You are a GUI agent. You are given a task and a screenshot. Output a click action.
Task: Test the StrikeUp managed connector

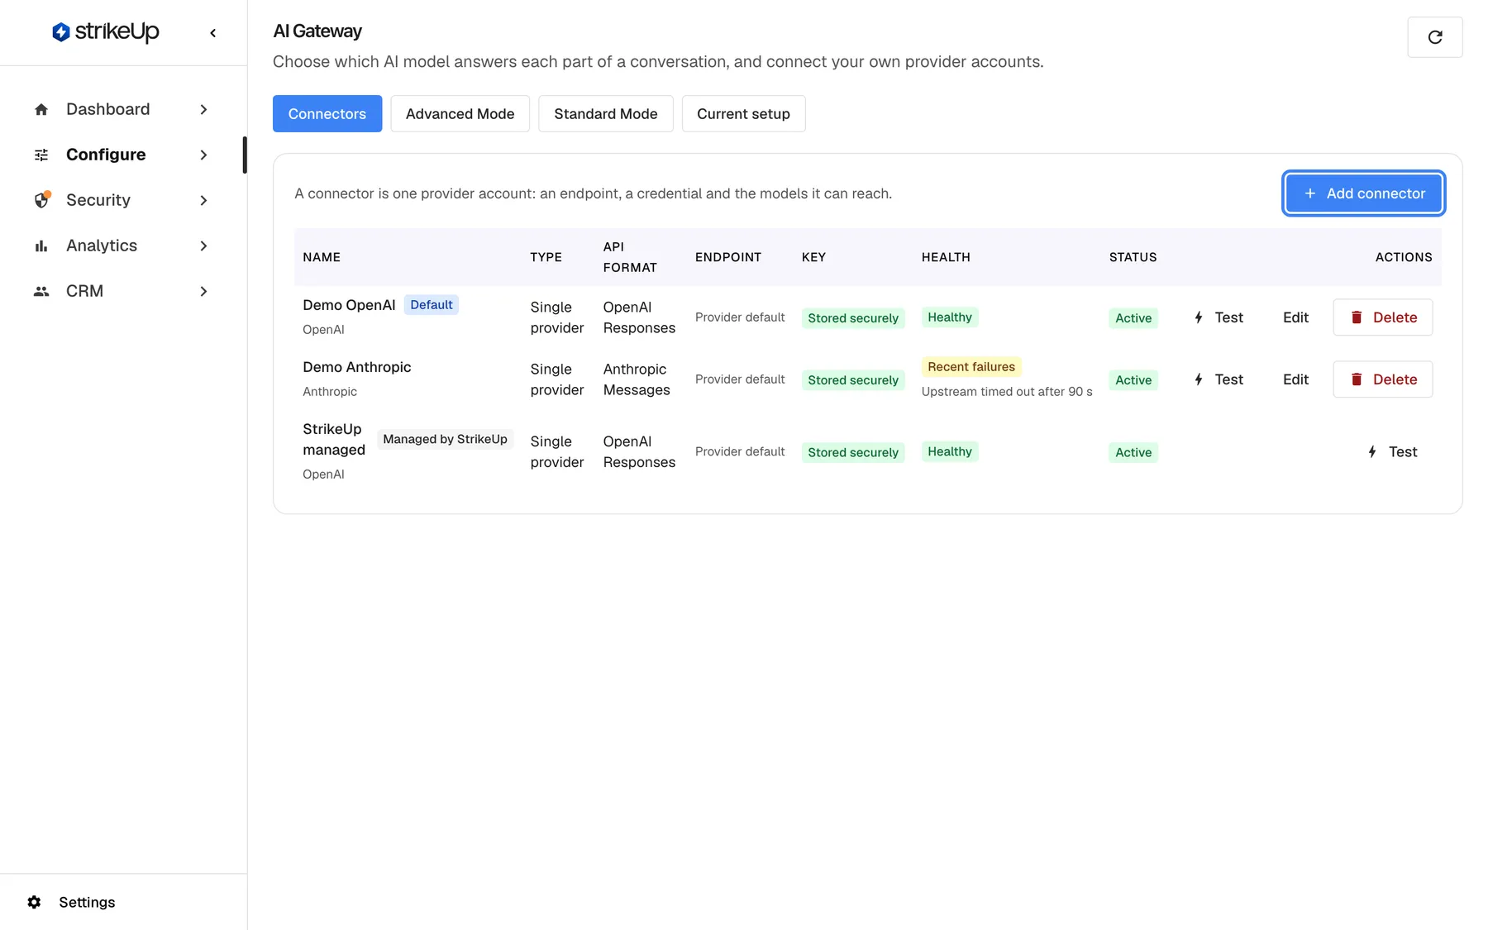point(1394,451)
